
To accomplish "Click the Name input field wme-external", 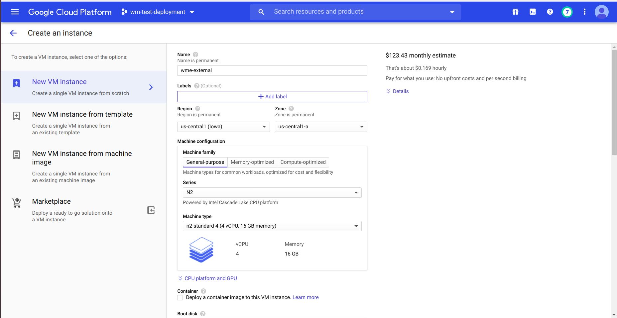I will (272, 70).
